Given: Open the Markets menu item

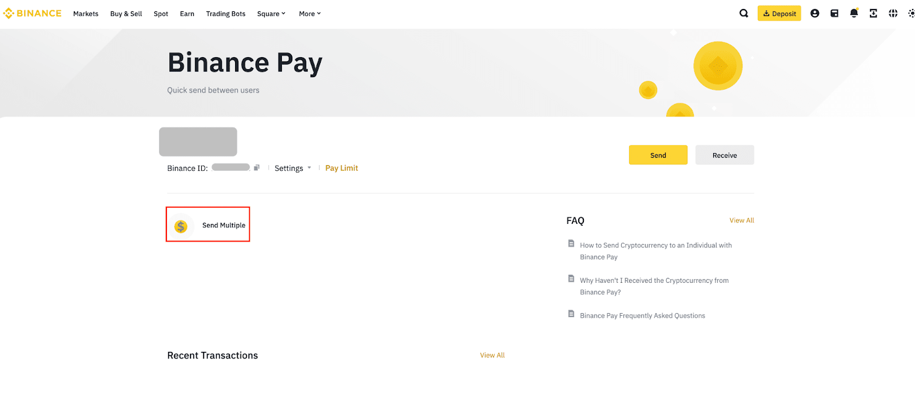Looking at the screenshot, I should click(x=86, y=14).
